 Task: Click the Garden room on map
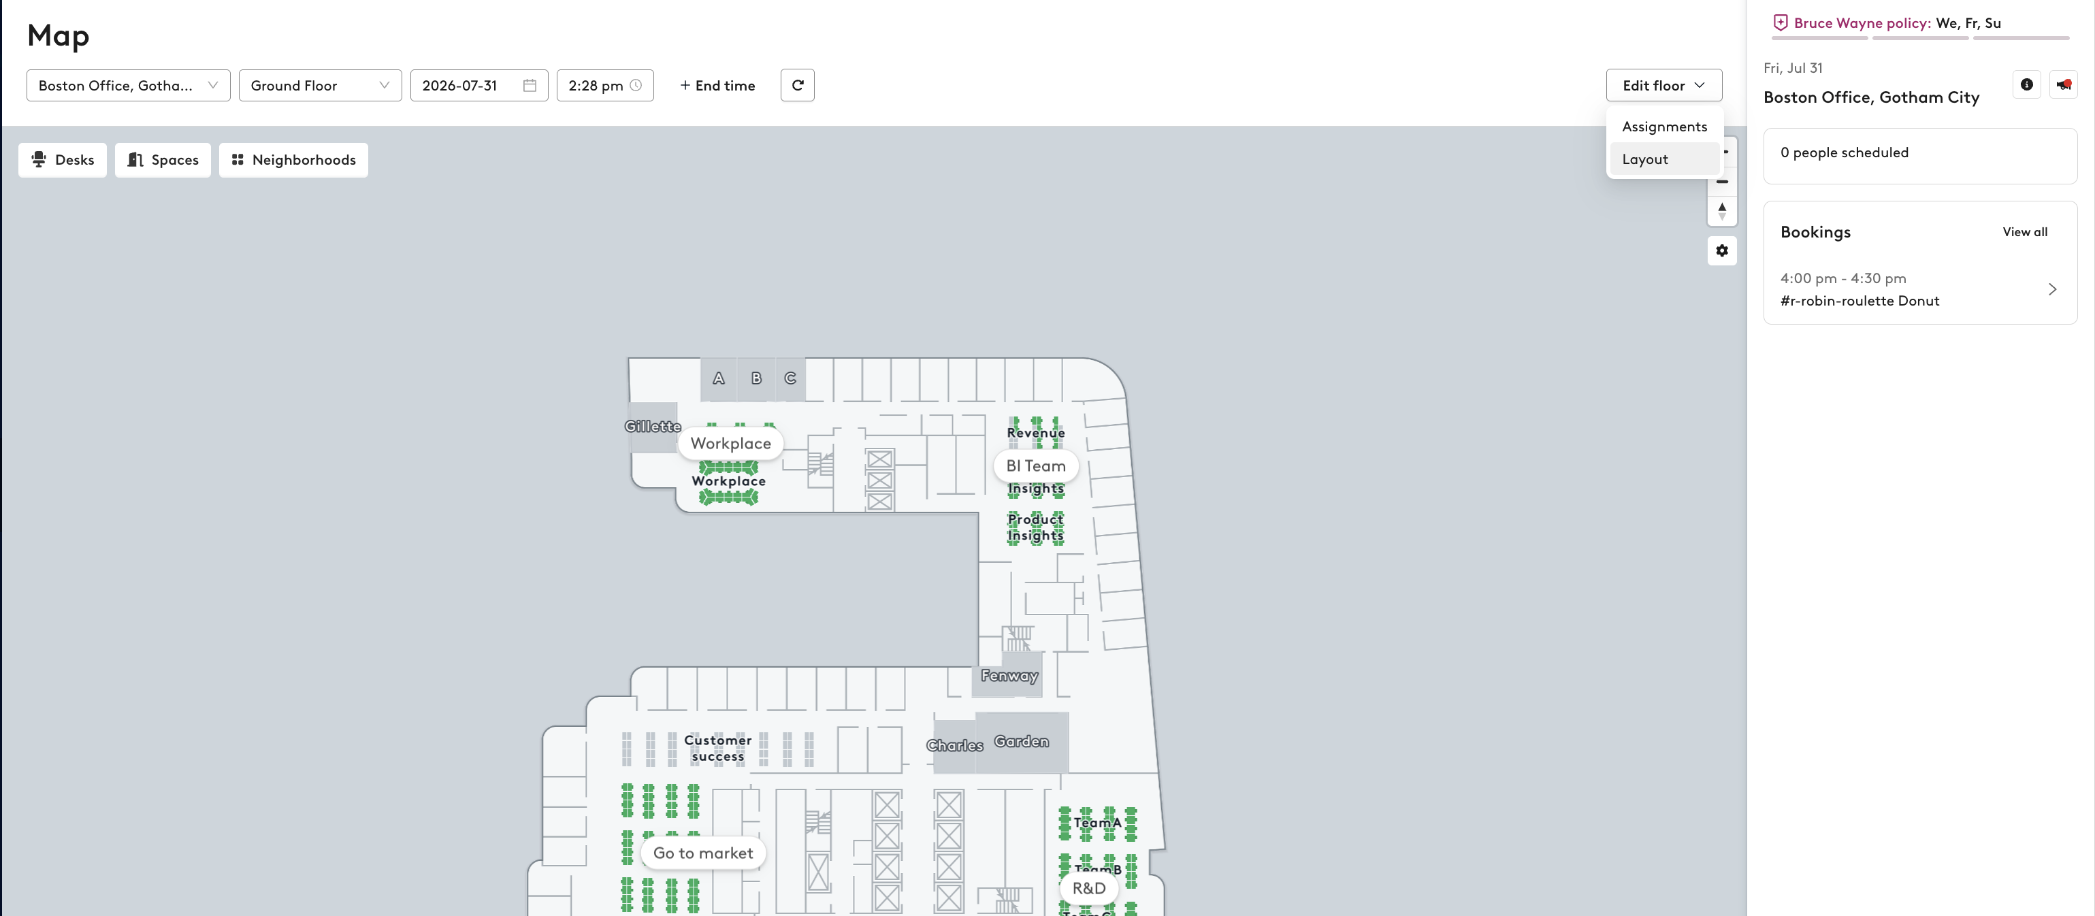pyautogui.click(x=1021, y=742)
